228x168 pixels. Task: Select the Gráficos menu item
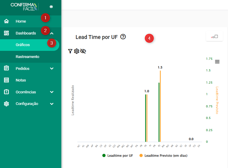pos(23,45)
